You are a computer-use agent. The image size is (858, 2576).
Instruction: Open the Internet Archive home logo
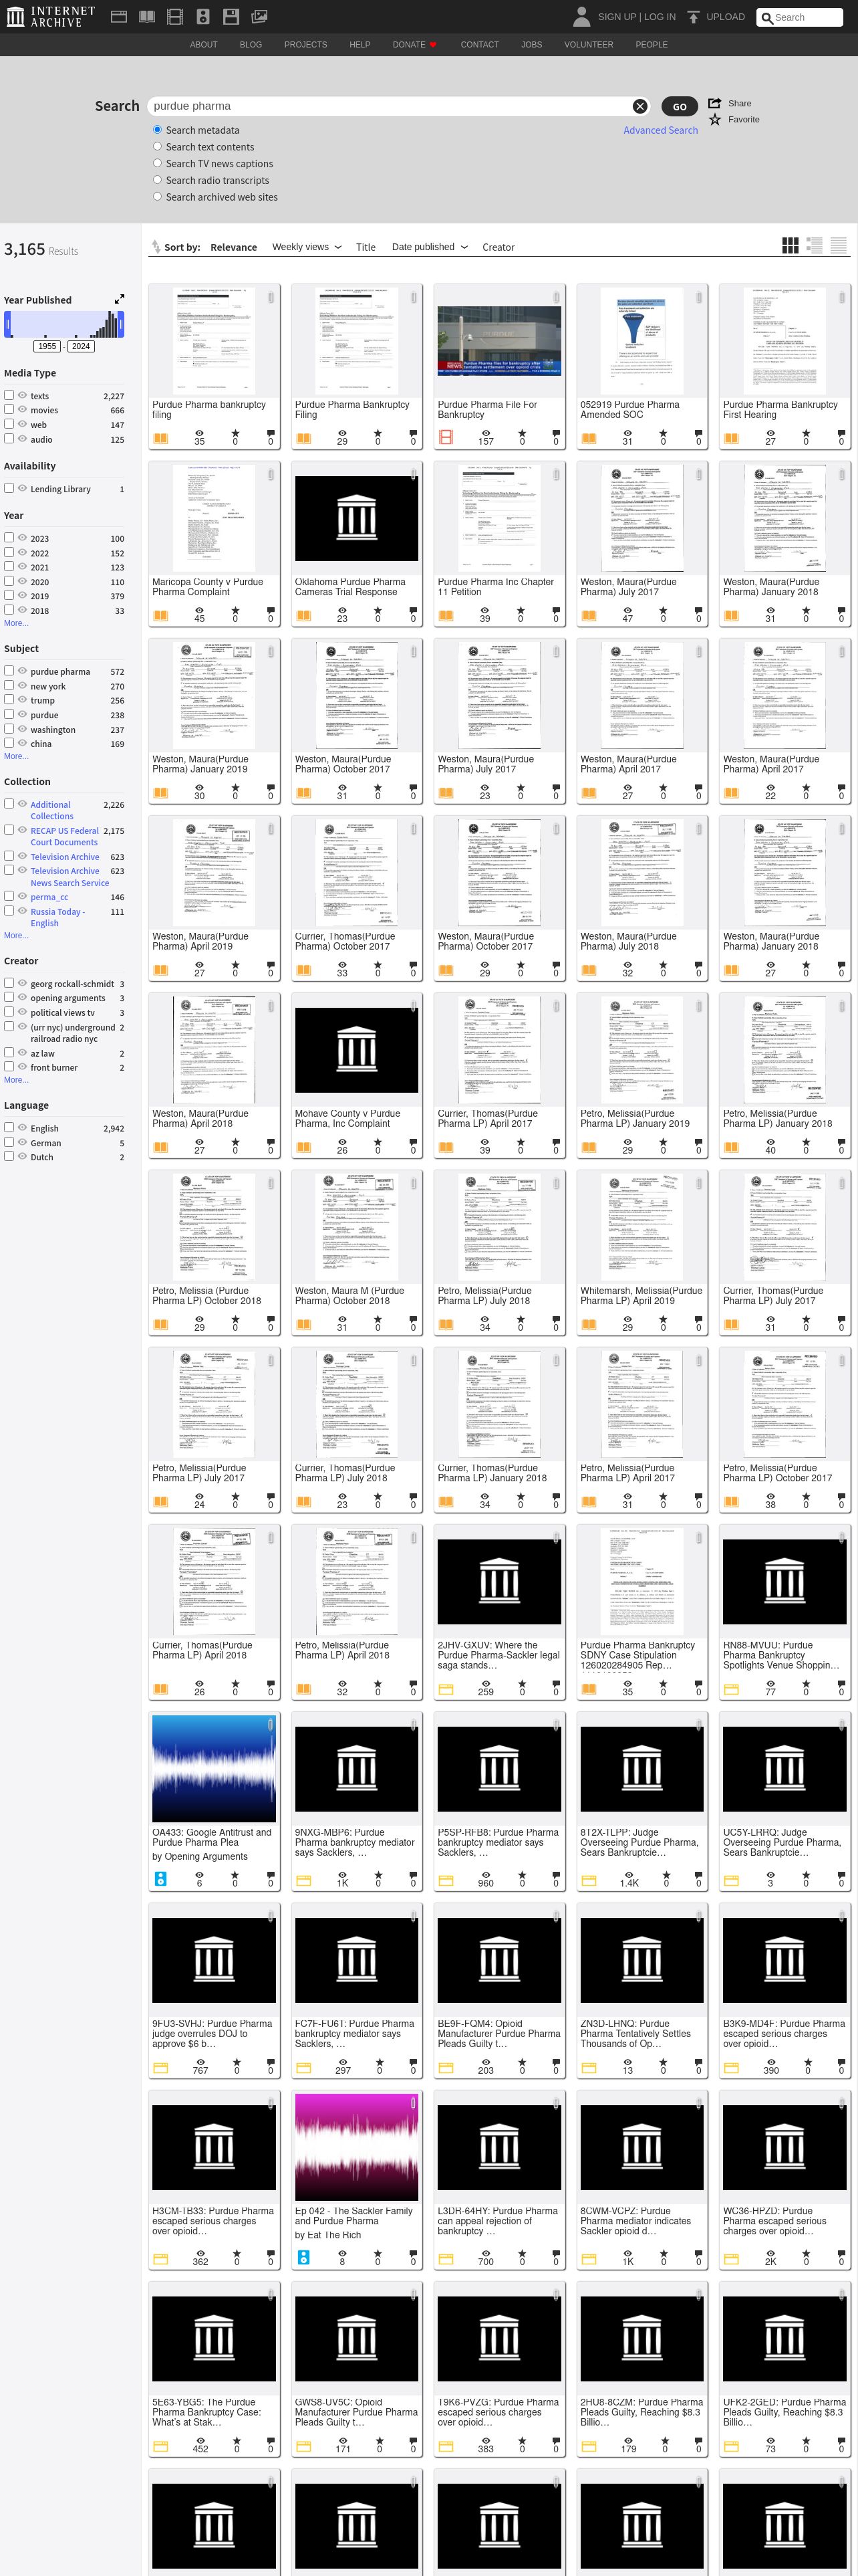pyautogui.click(x=51, y=16)
